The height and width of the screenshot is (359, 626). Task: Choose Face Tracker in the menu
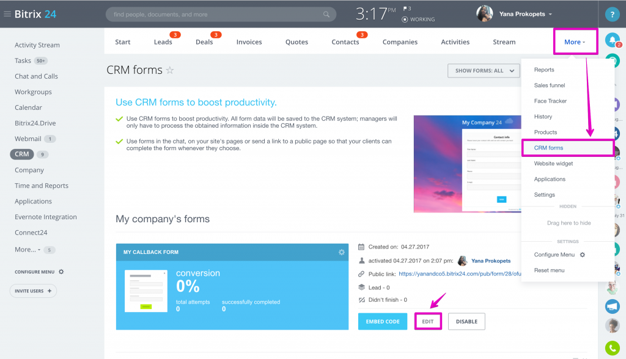(550, 101)
